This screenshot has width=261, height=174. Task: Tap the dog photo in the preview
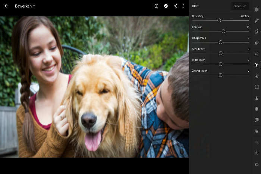pyautogui.click(x=94, y=87)
